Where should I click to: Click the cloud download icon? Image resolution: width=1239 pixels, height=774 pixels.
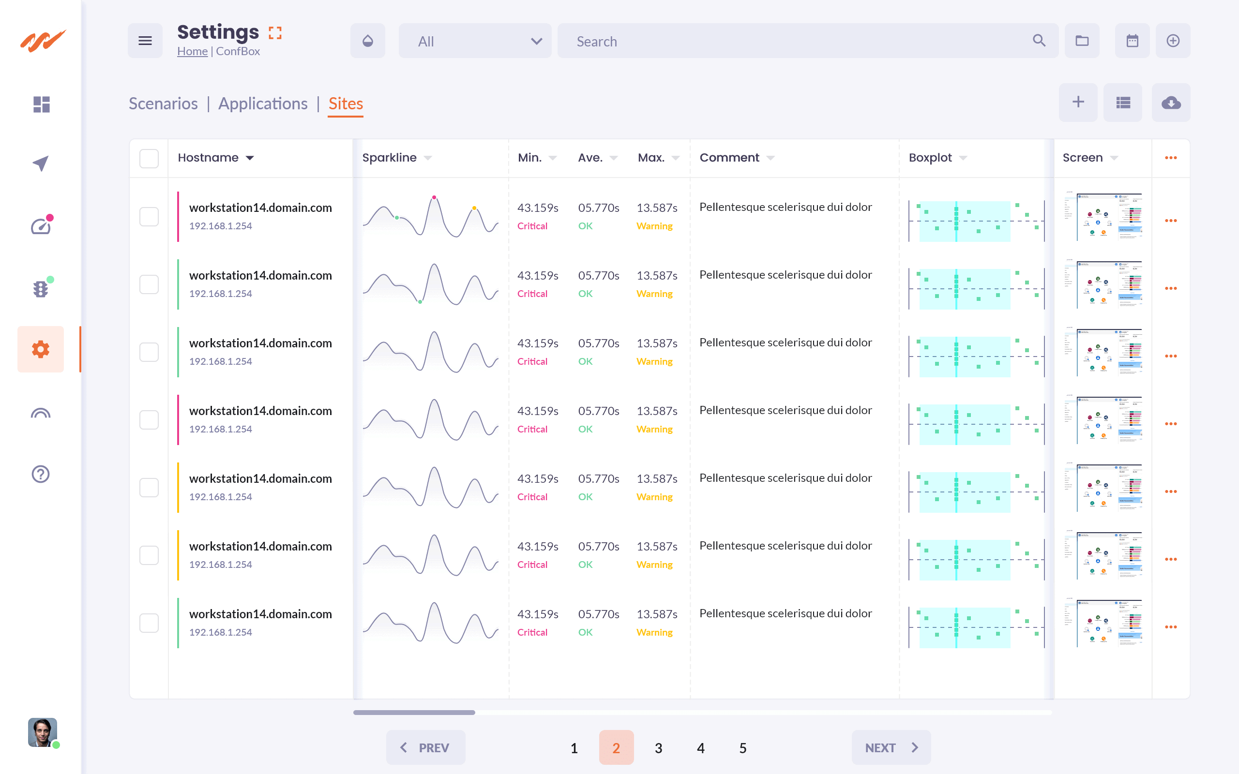[x=1170, y=103]
